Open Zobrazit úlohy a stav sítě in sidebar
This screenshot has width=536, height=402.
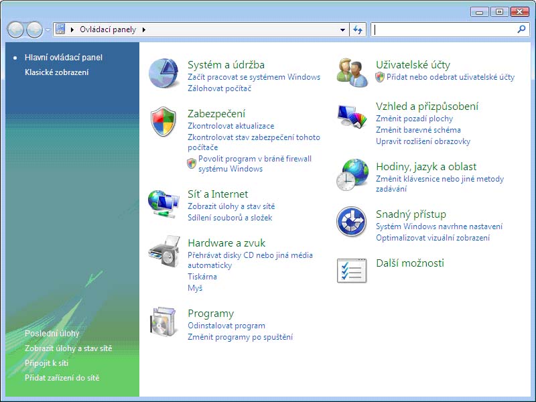tap(68, 348)
